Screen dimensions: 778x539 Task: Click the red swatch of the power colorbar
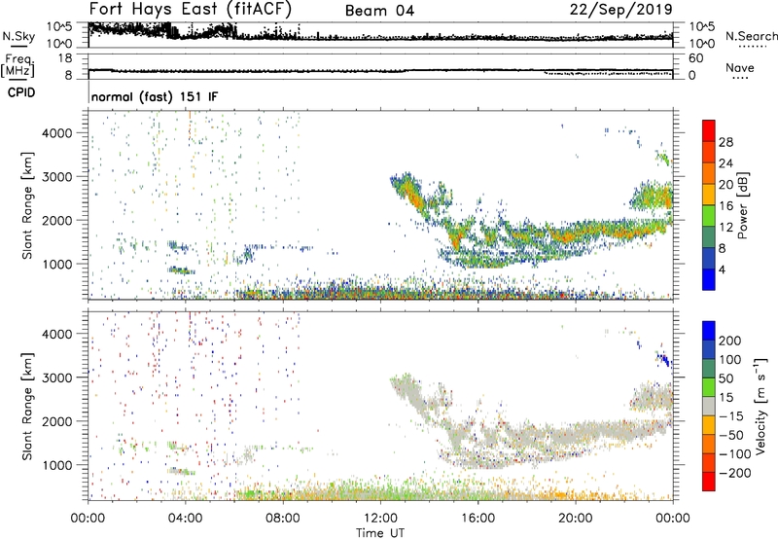tap(709, 130)
